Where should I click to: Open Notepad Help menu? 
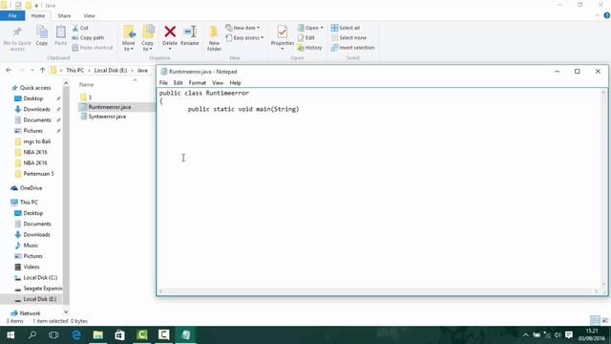coord(235,83)
